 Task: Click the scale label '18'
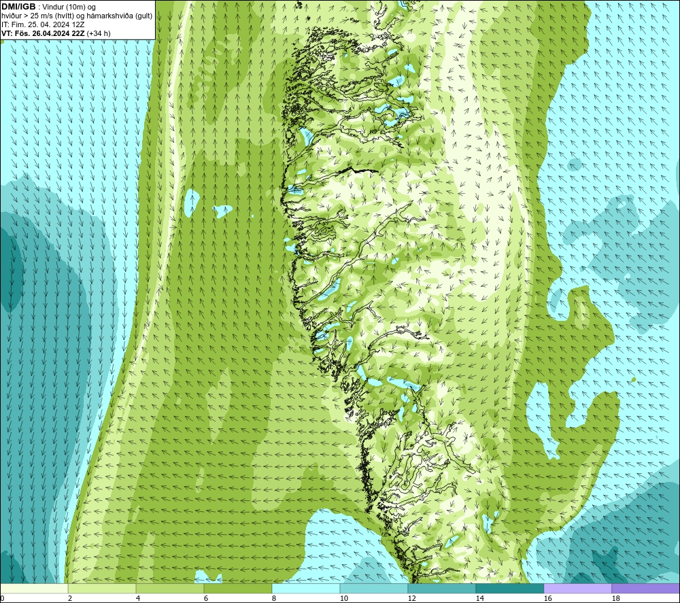[x=615, y=598]
